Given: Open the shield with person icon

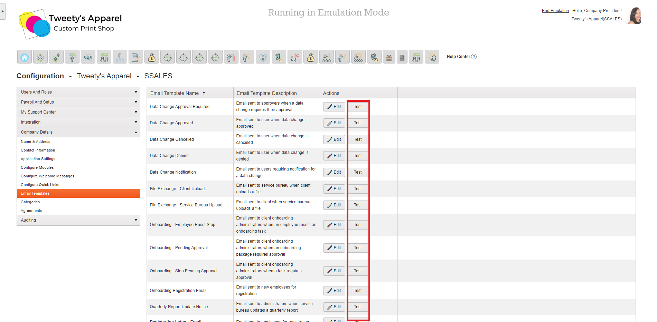Looking at the screenshot, I should 263,57.
